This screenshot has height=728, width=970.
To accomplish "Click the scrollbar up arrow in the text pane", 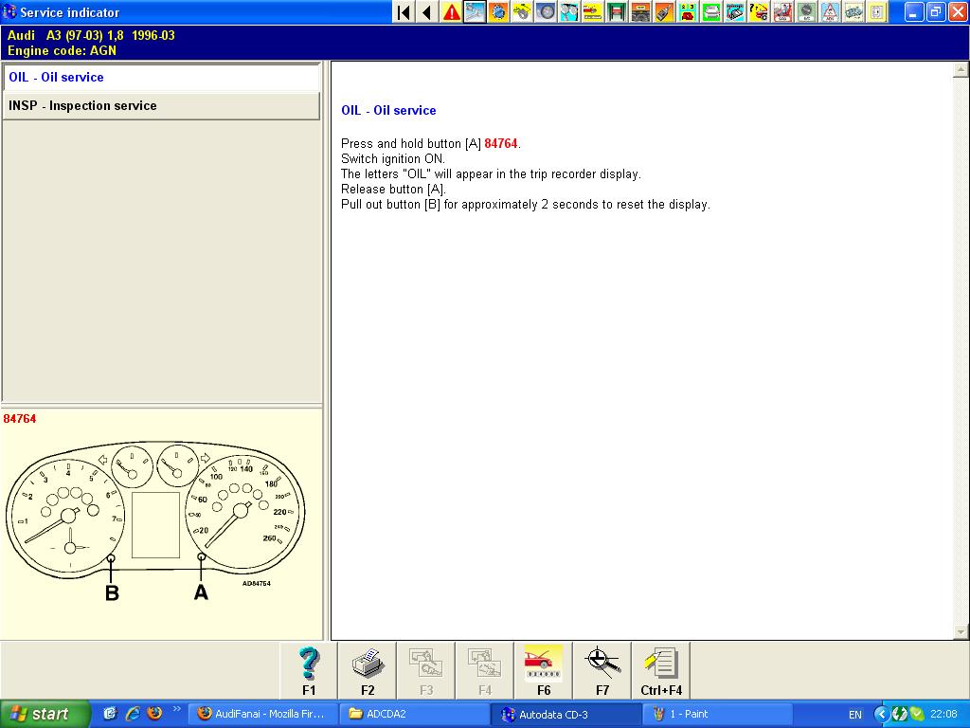I will [961, 69].
